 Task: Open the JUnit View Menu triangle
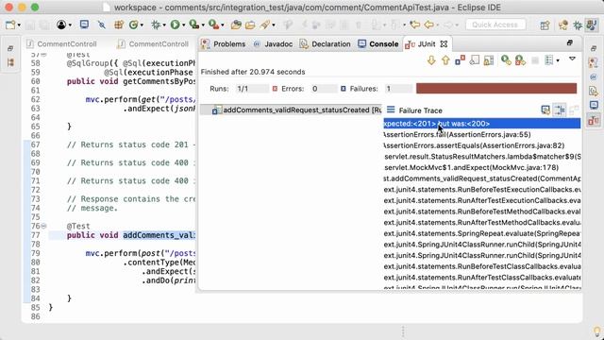click(573, 59)
